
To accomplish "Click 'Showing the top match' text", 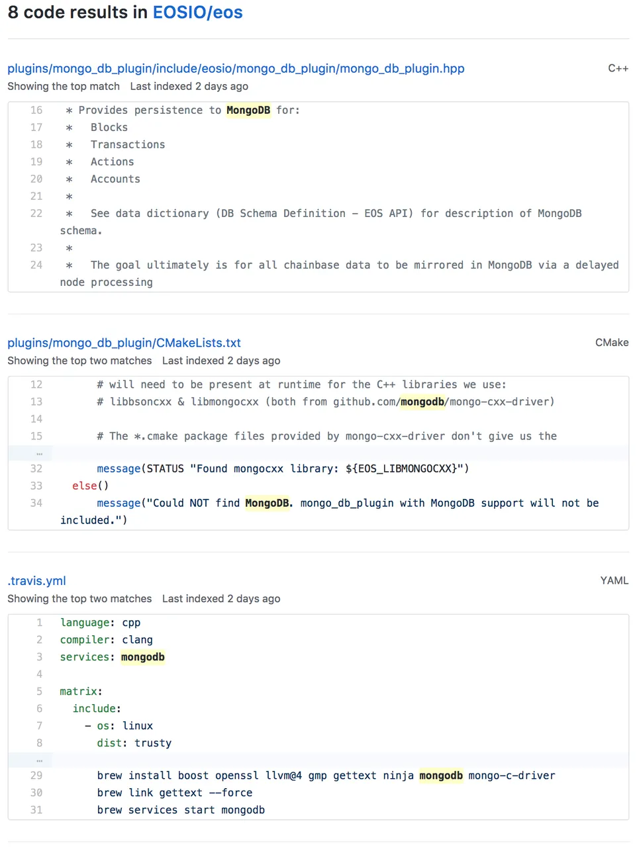I will point(64,86).
